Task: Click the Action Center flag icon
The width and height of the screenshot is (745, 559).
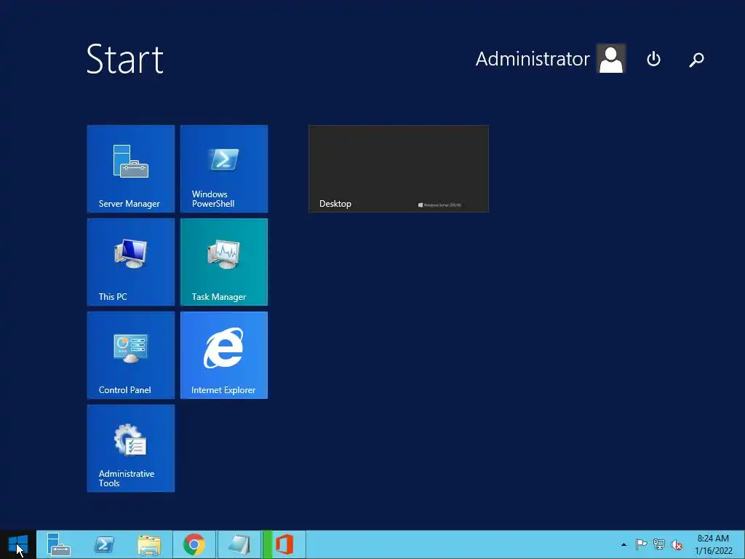Action: click(x=641, y=544)
